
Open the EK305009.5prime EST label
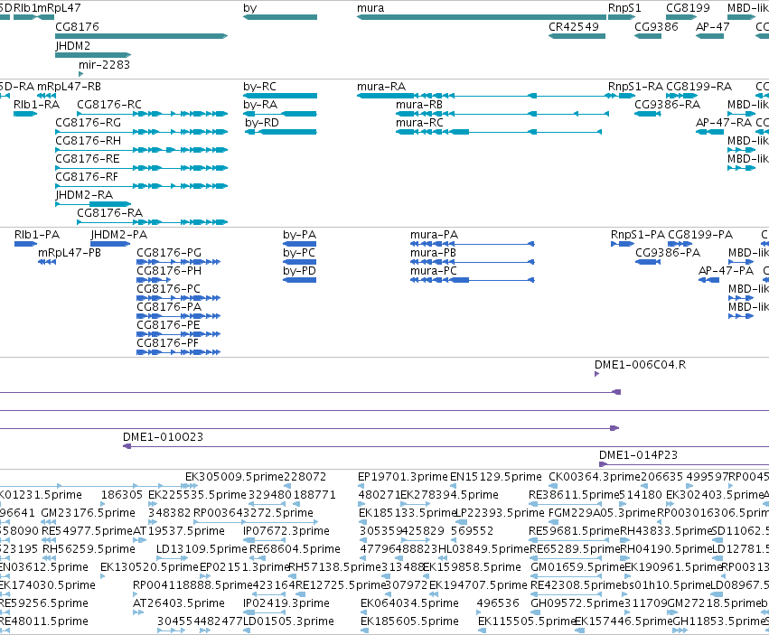click(234, 477)
